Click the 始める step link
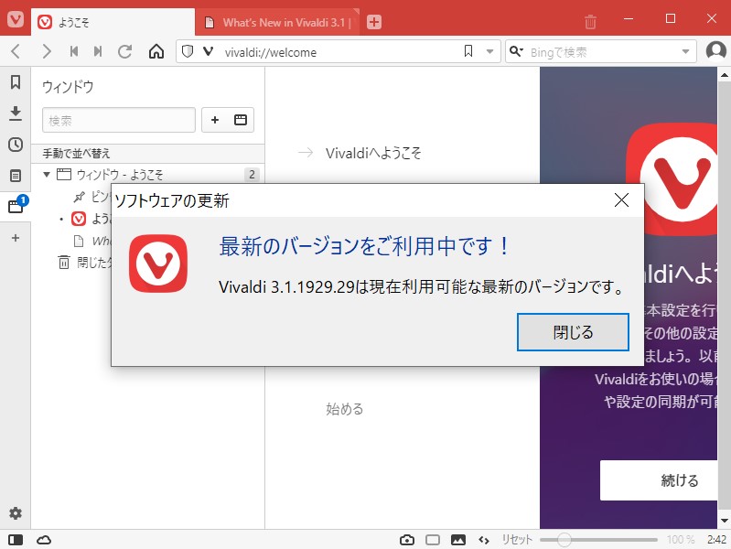 [345, 409]
